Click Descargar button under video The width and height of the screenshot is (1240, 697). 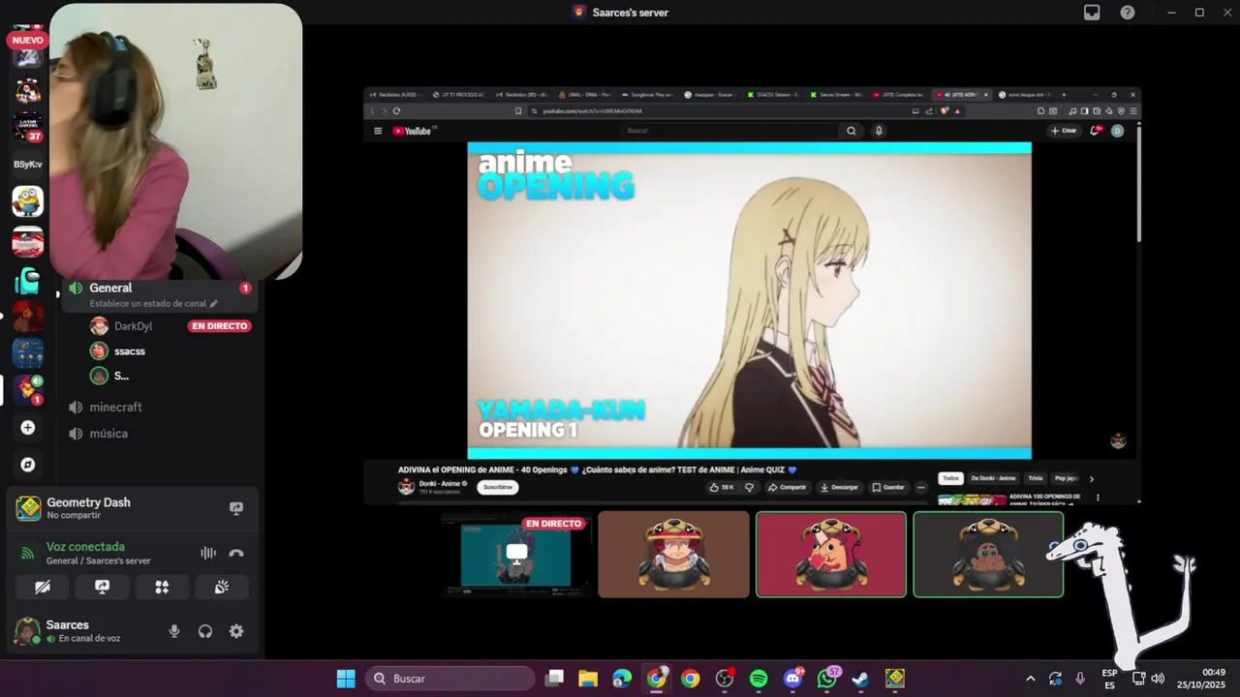pyautogui.click(x=840, y=487)
